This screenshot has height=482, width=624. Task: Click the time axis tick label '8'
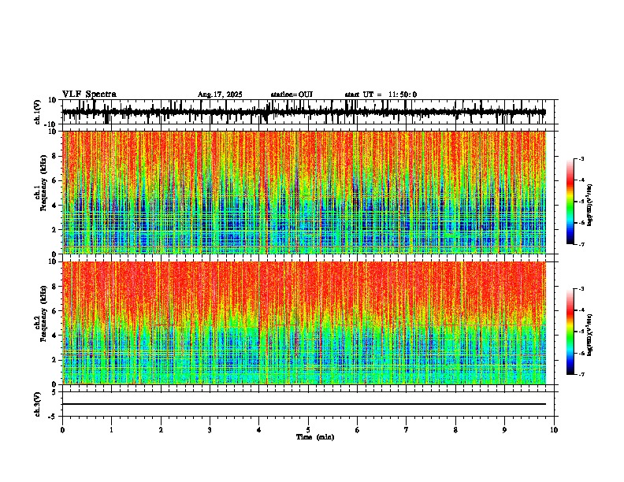click(455, 430)
